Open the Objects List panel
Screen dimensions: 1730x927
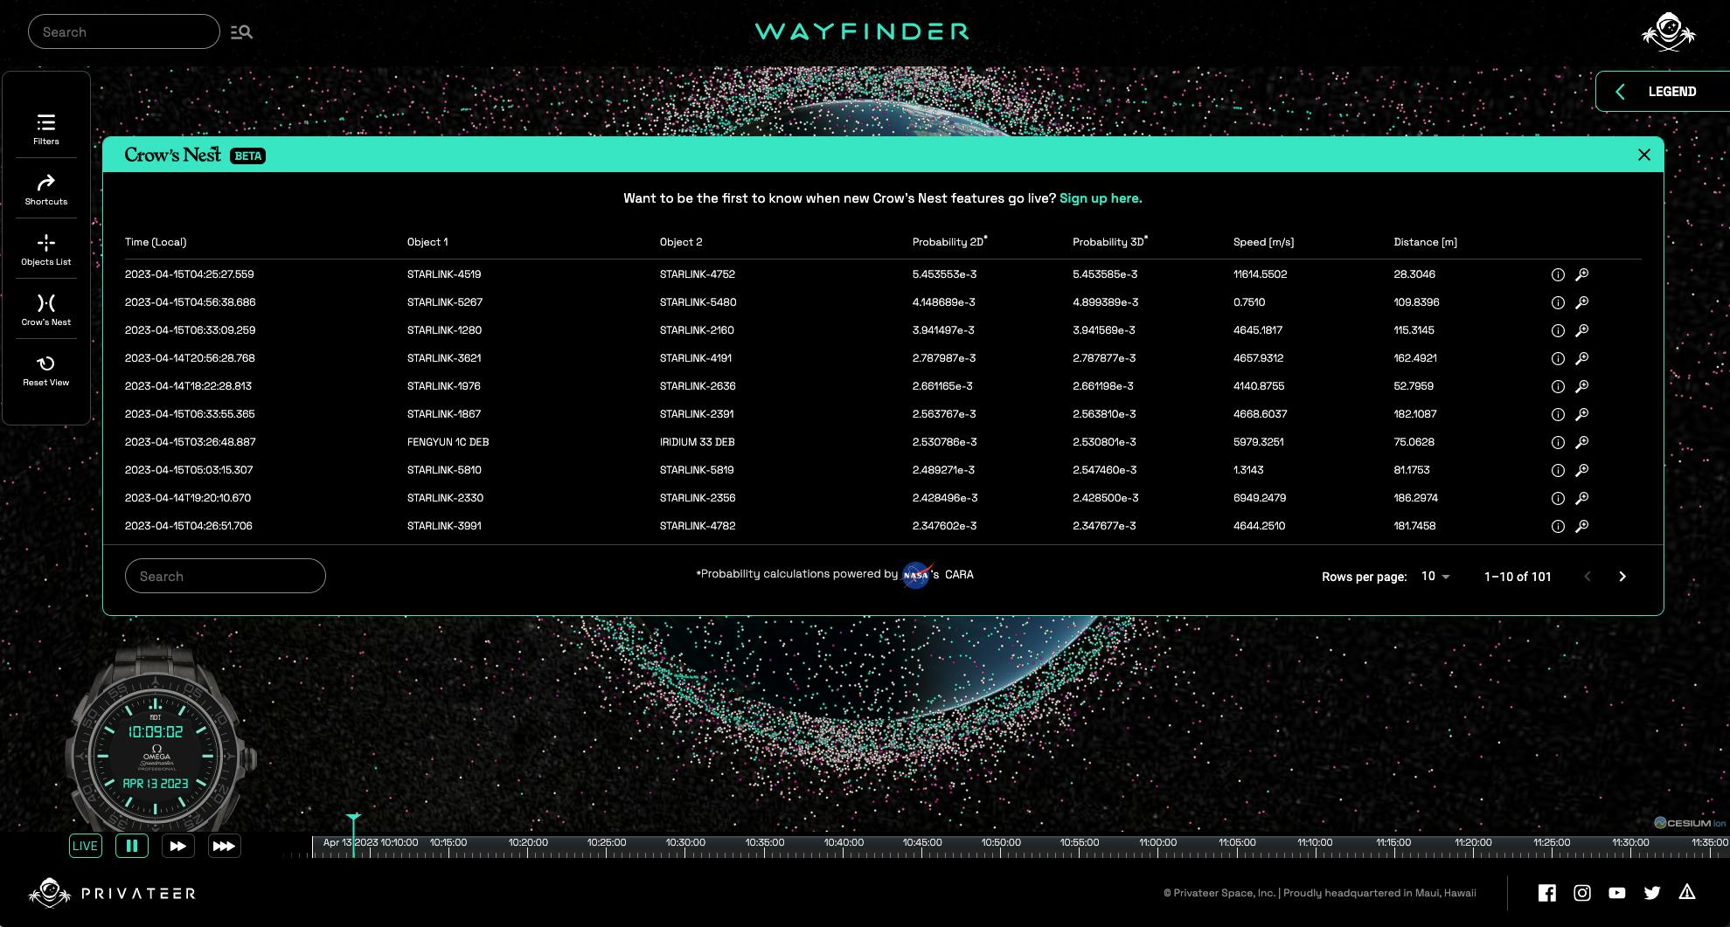pos(45,248)
